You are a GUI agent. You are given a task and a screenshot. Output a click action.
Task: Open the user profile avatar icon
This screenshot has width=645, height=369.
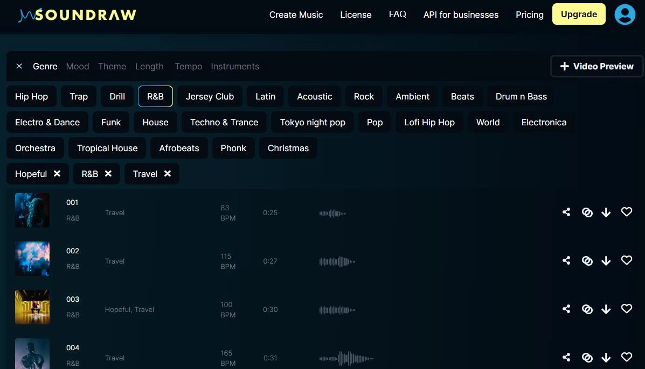click(x=625, y=15)
